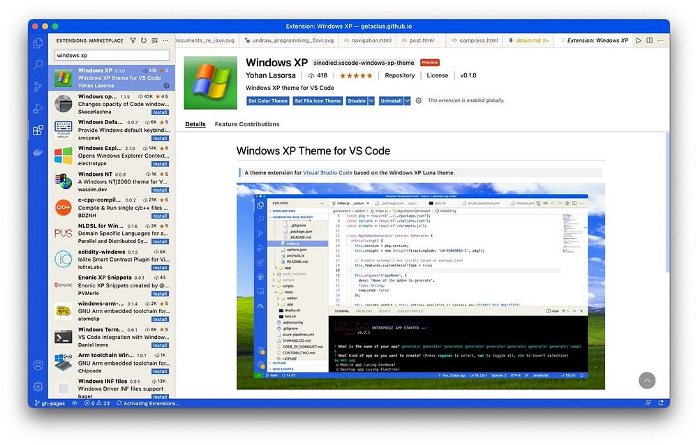Screen dimensions: 698x445
Task: Click the filter extensions funnel icon
Action: point(133,40)
